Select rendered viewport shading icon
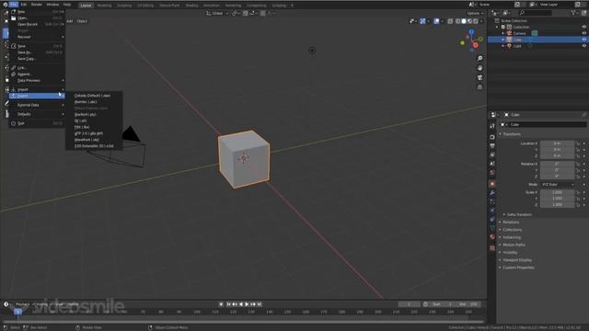Viewport: 589px width, 331px height. tap(476, 21)
